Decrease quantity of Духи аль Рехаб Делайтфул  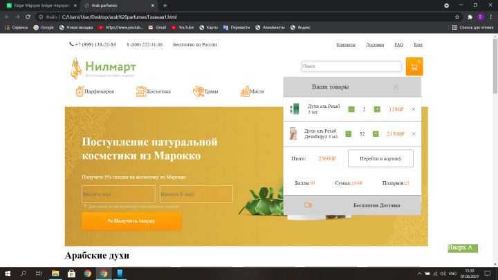pos(349,134)
